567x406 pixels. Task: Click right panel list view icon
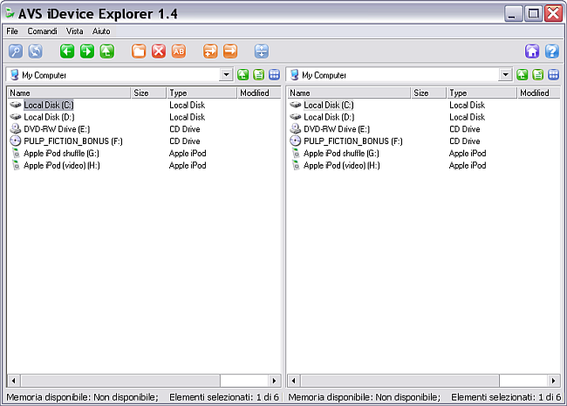[x=537, y=75]
